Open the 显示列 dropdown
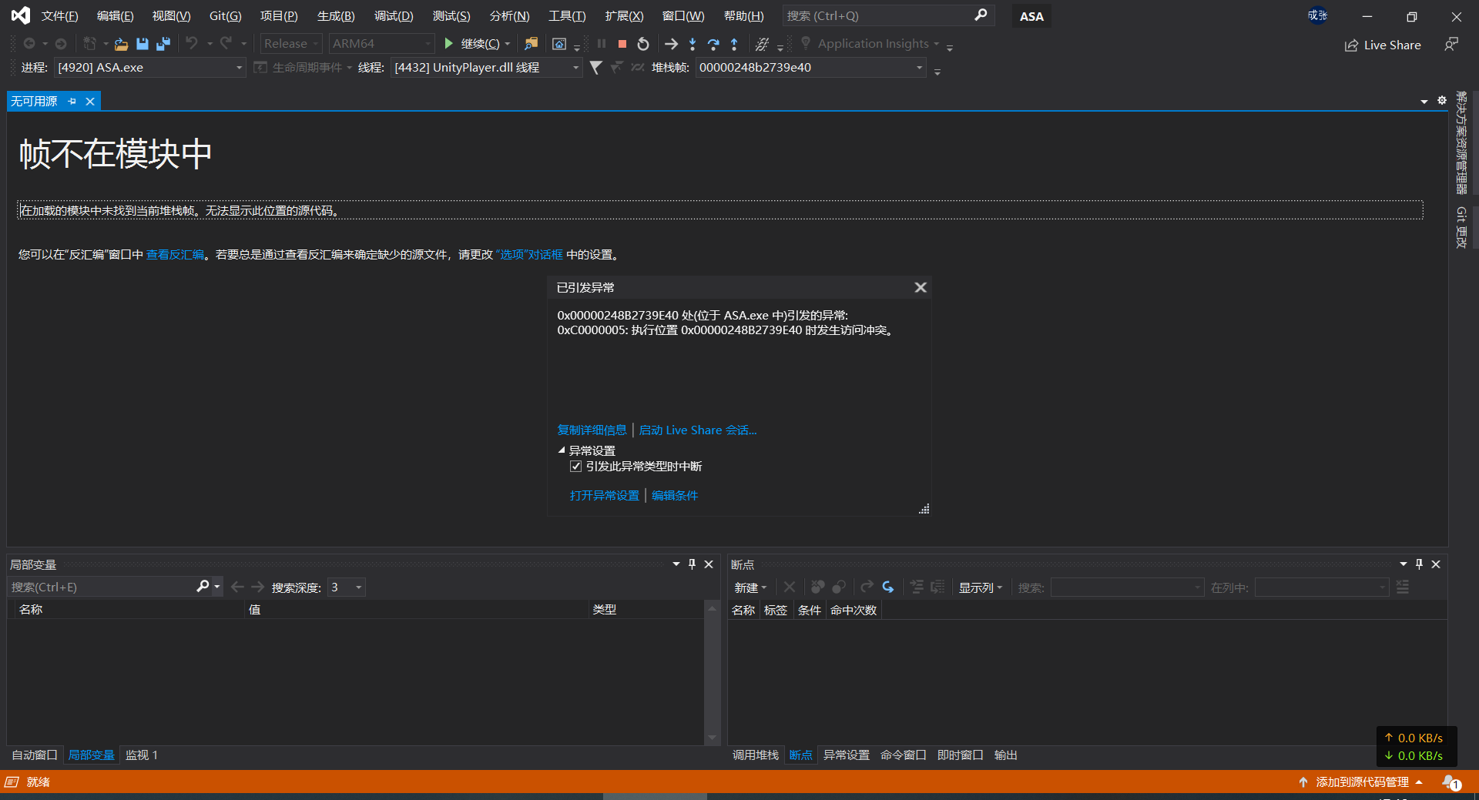1479x800 pixels. (x=981, y=587)
